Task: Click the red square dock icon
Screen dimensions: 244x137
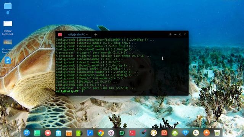Action: tap(164, 133)
